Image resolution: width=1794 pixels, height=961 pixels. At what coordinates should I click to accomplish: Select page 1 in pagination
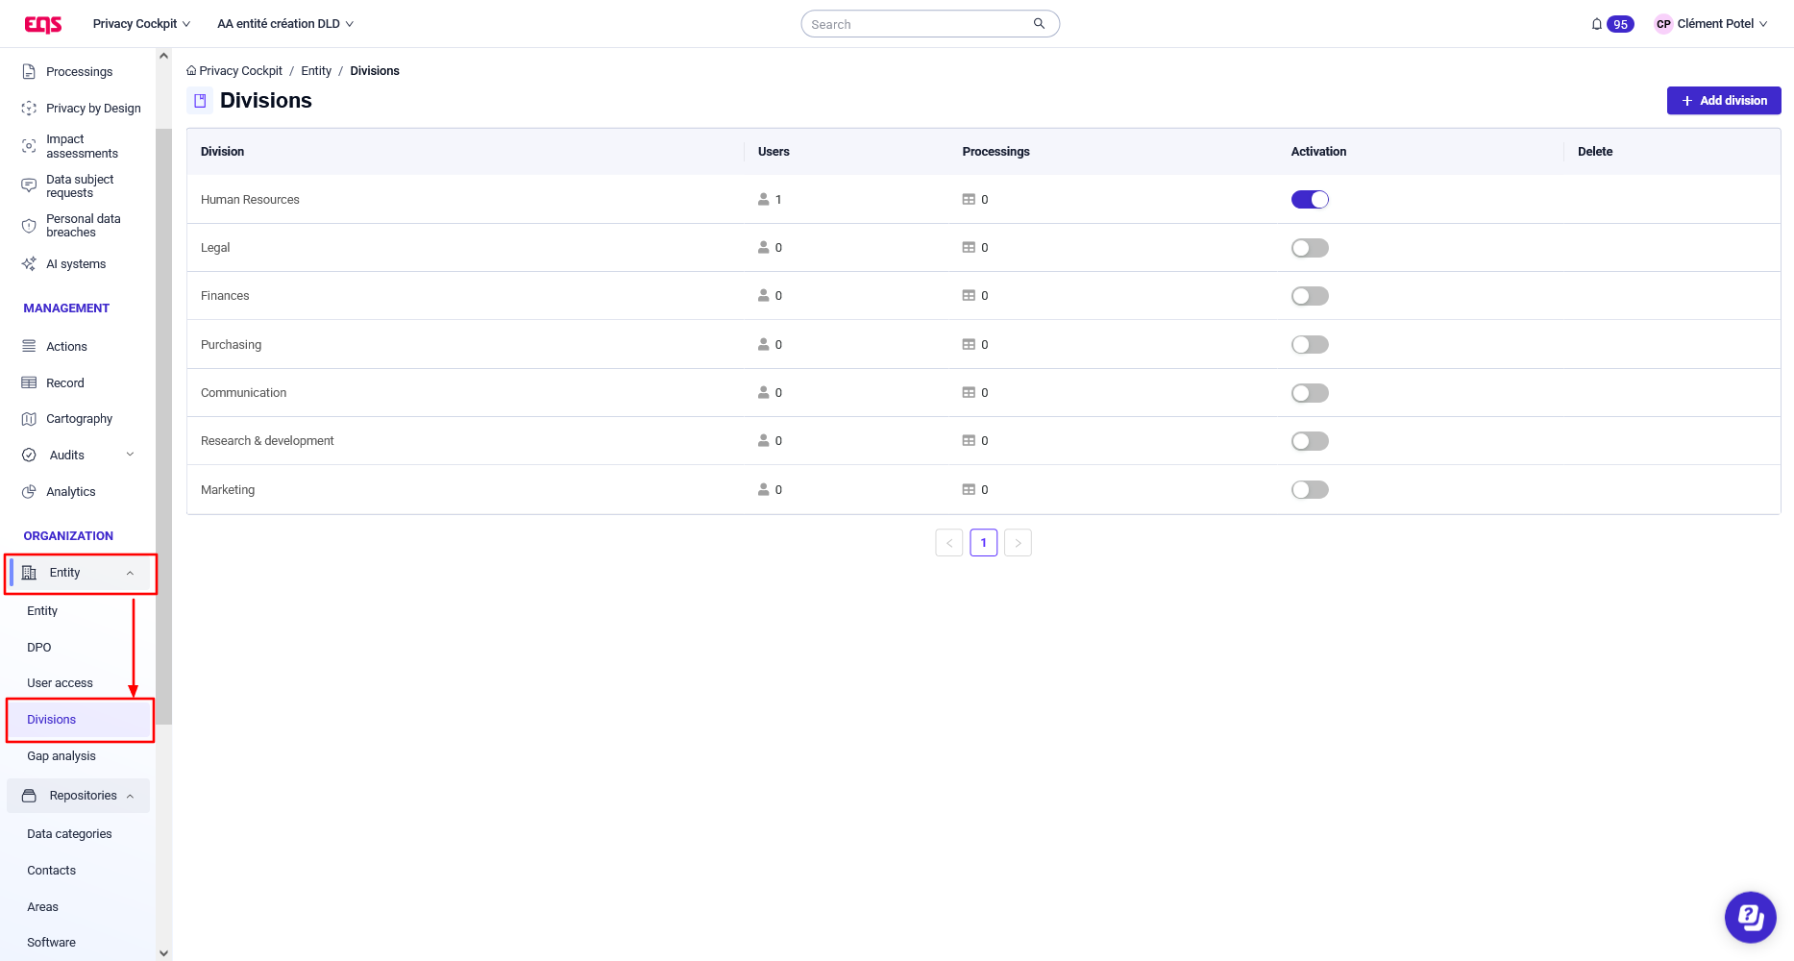[984, 543]
